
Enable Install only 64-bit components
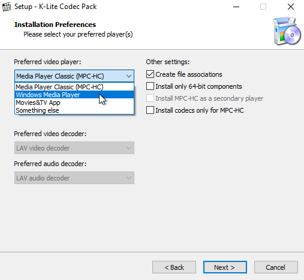coord(150,86)
